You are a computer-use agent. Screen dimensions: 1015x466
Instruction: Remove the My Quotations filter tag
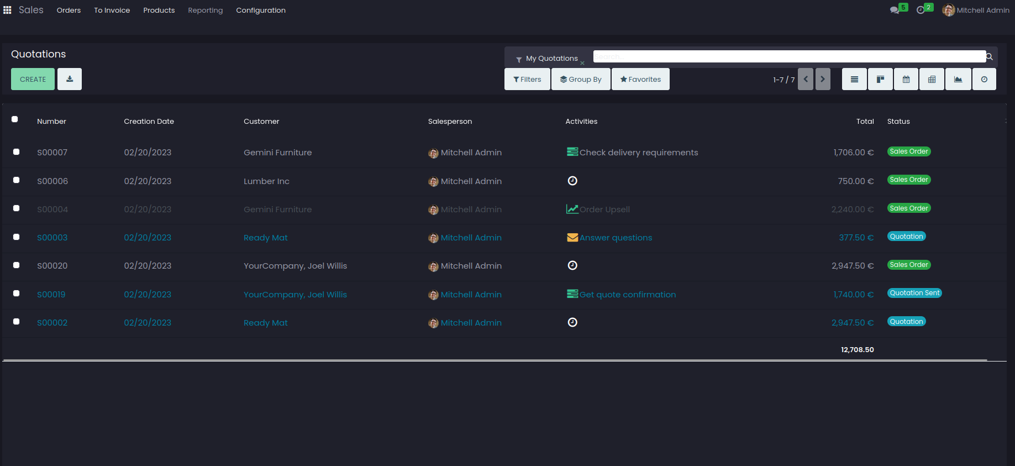pos(582,63)
